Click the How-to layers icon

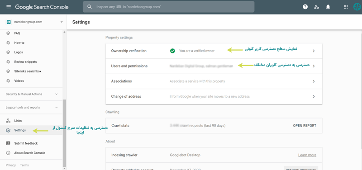pyautogui.click(x=8, y=42)
